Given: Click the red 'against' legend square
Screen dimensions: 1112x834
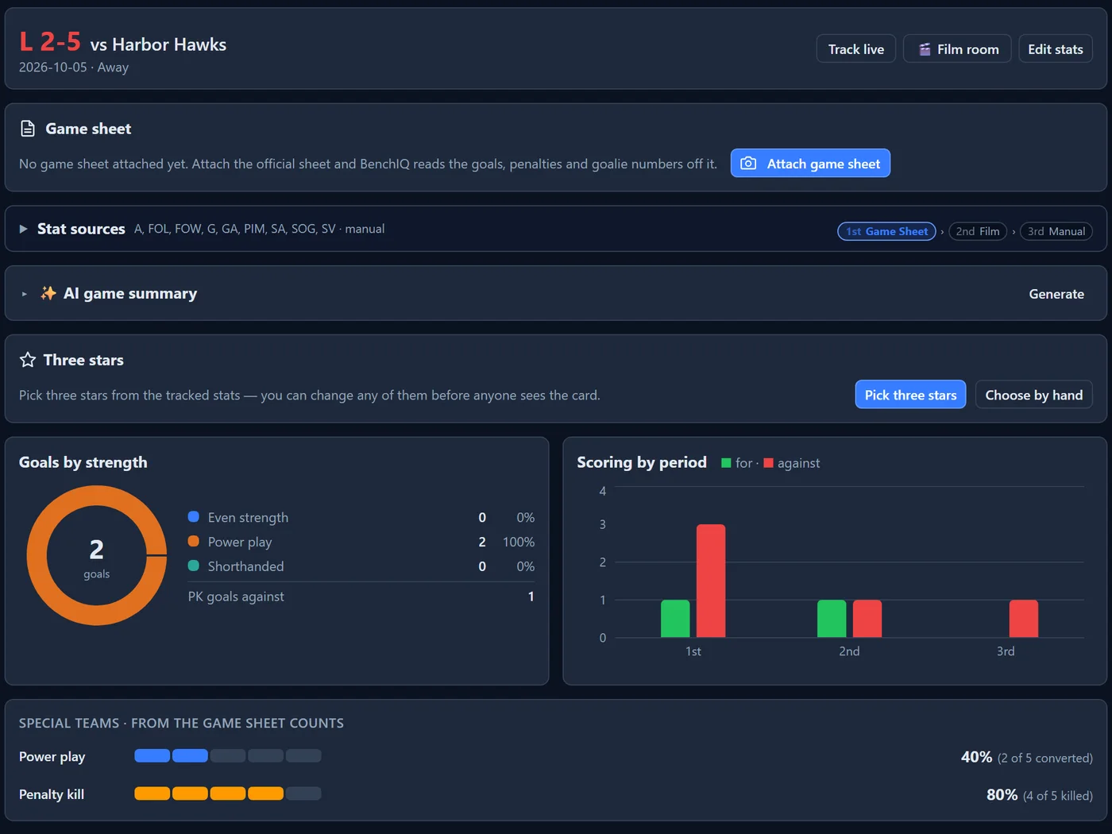Looking at the screenshot, I should [768, 463].
